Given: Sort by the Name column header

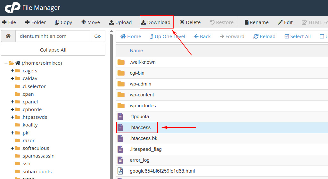Looking at the screenshot, I should pyautogui.click(x=136, y=51).
